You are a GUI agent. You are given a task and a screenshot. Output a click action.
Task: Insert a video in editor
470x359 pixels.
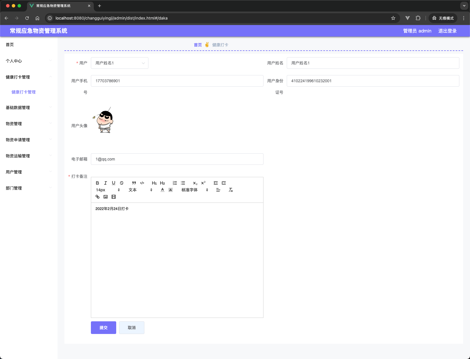tap(114, 197)
